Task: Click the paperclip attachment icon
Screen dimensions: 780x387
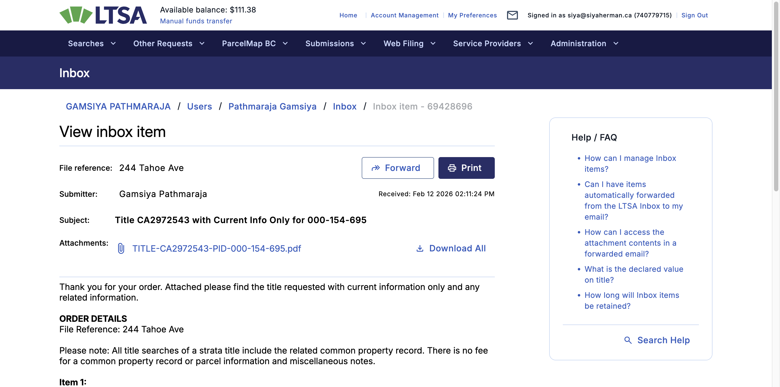Action: coord(121,248)
